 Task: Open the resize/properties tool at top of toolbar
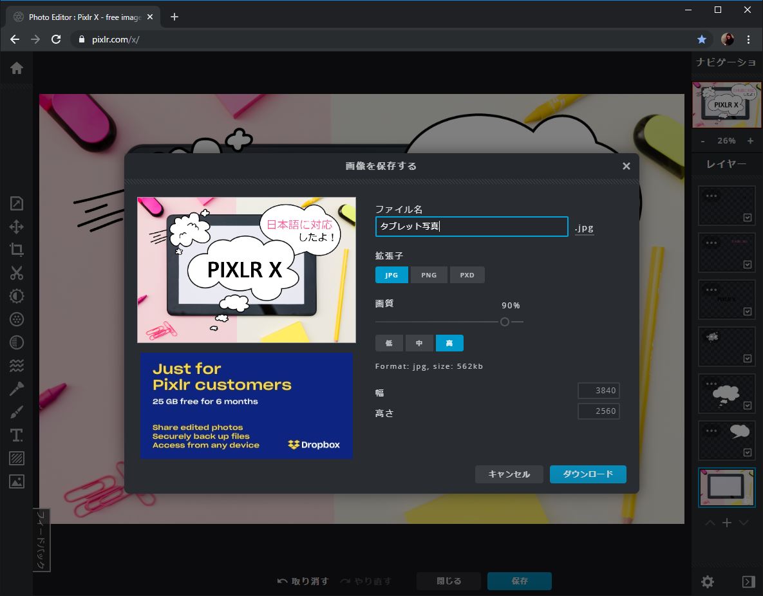[x=17, y=203]
